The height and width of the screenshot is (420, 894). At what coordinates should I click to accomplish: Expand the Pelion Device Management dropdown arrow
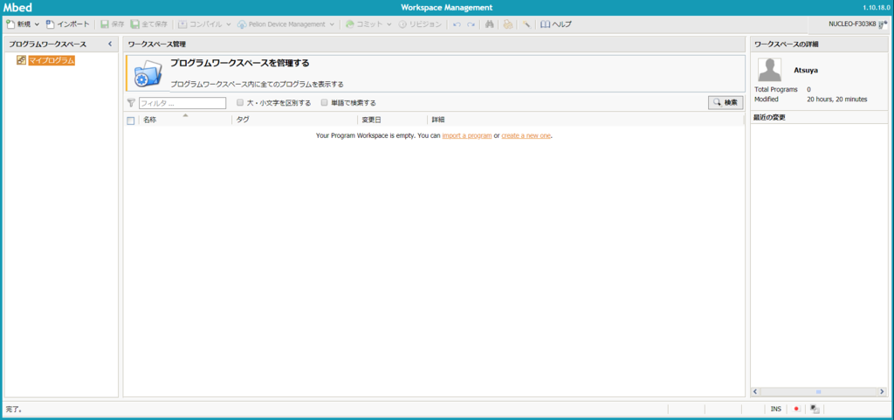pyautogui.click(x=332, y=24)
